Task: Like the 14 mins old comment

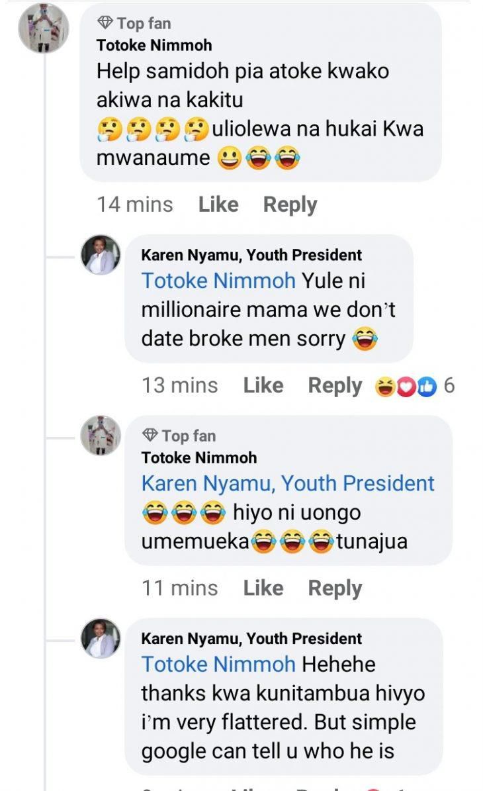Action: [x=218, y=205]
